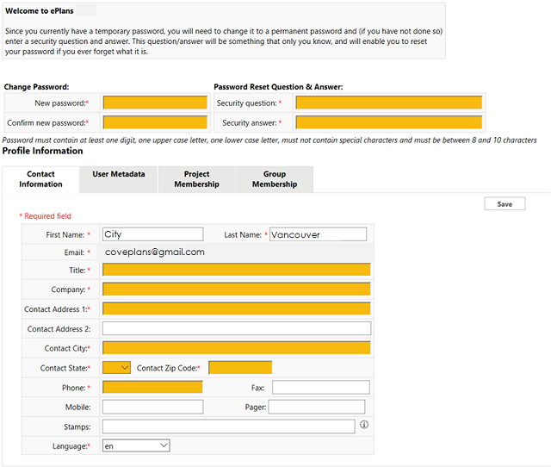Click the password requirements italic note
This screenshot has height=467, width=551.
(269, 140)
